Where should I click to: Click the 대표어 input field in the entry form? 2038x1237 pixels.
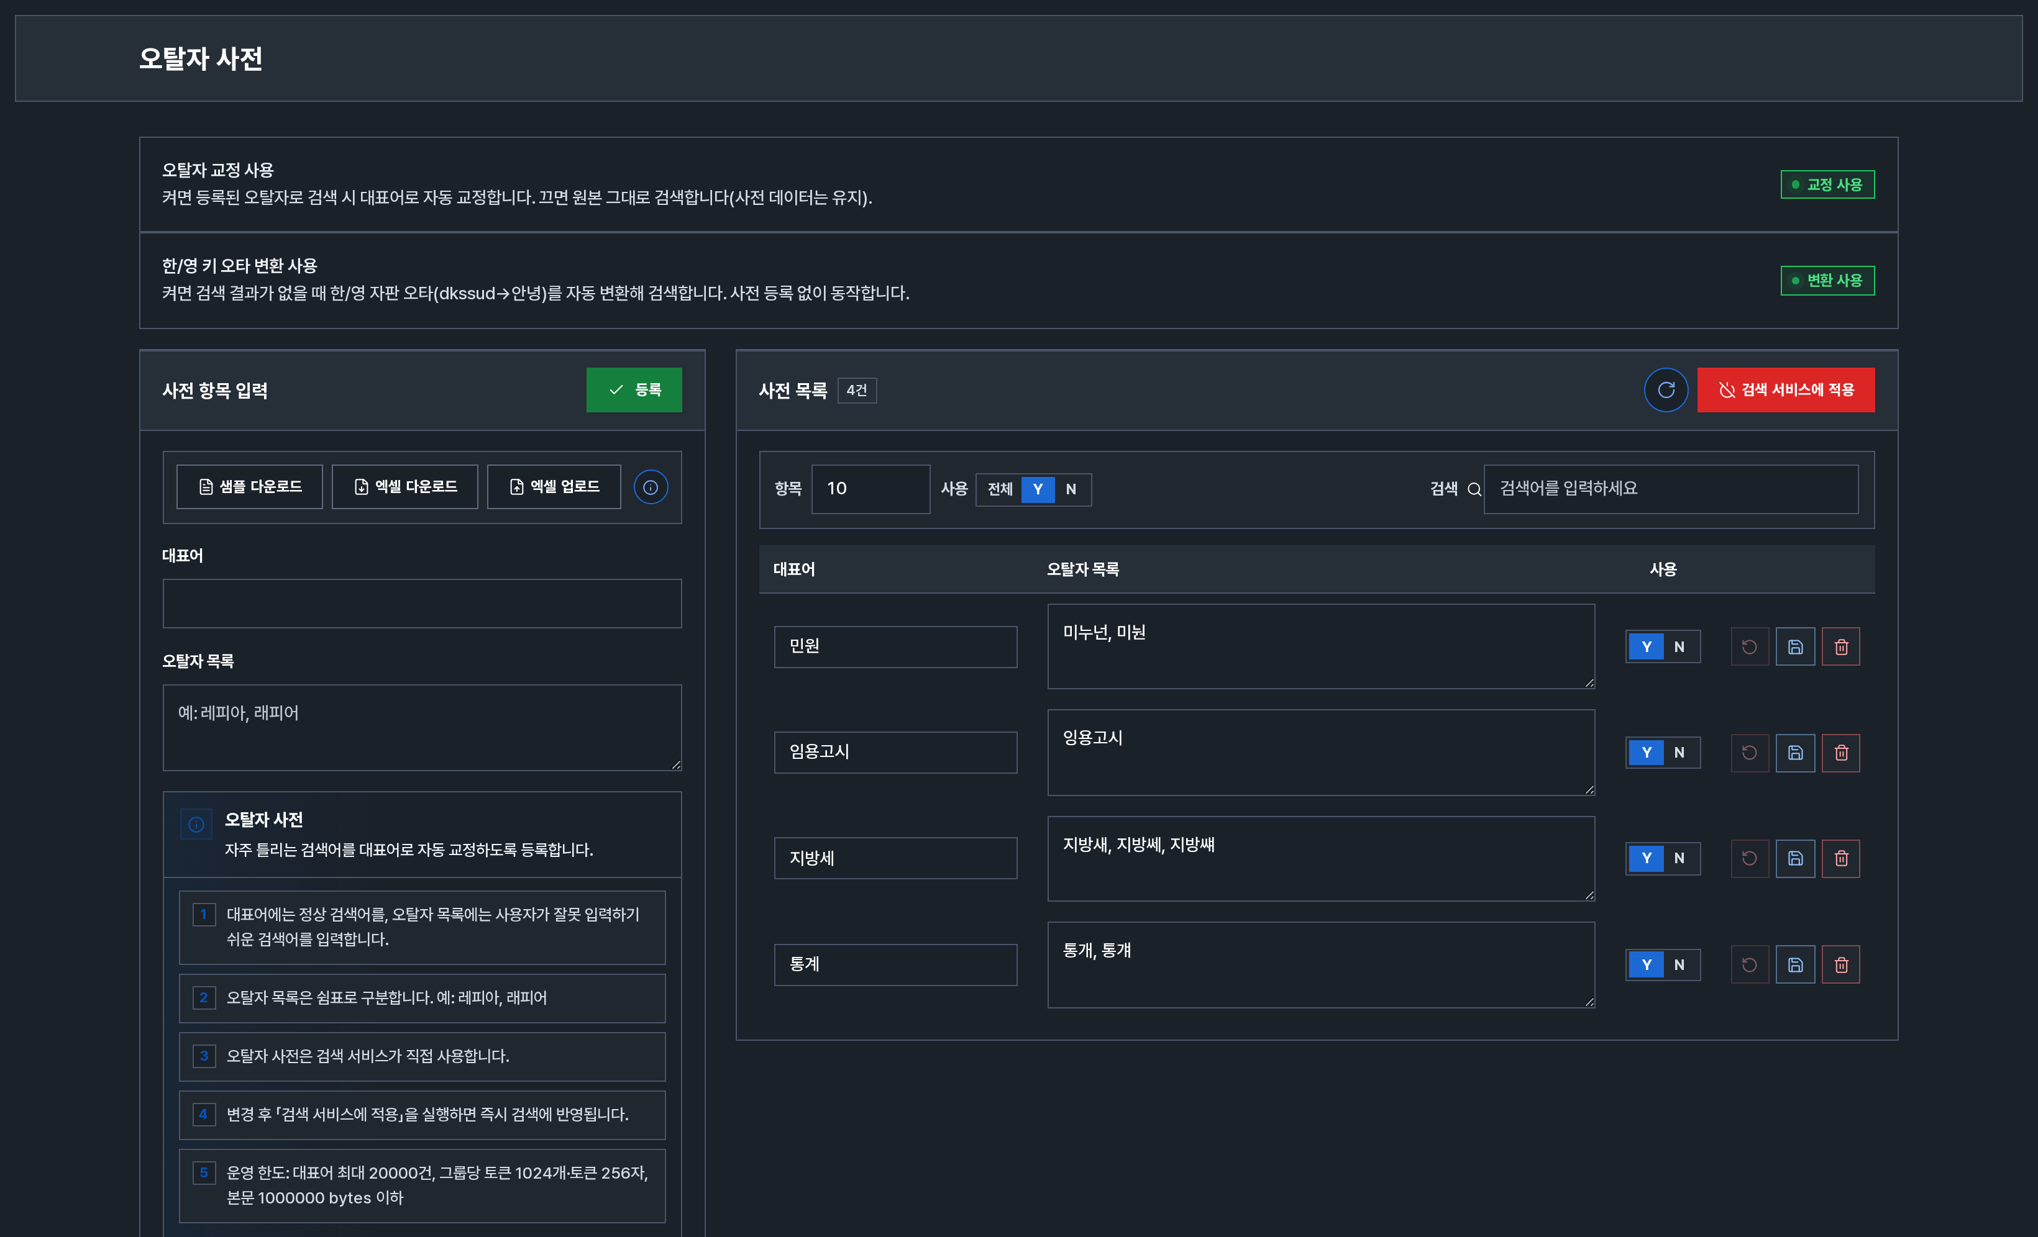pyautogui.click(x=422, y=604)
